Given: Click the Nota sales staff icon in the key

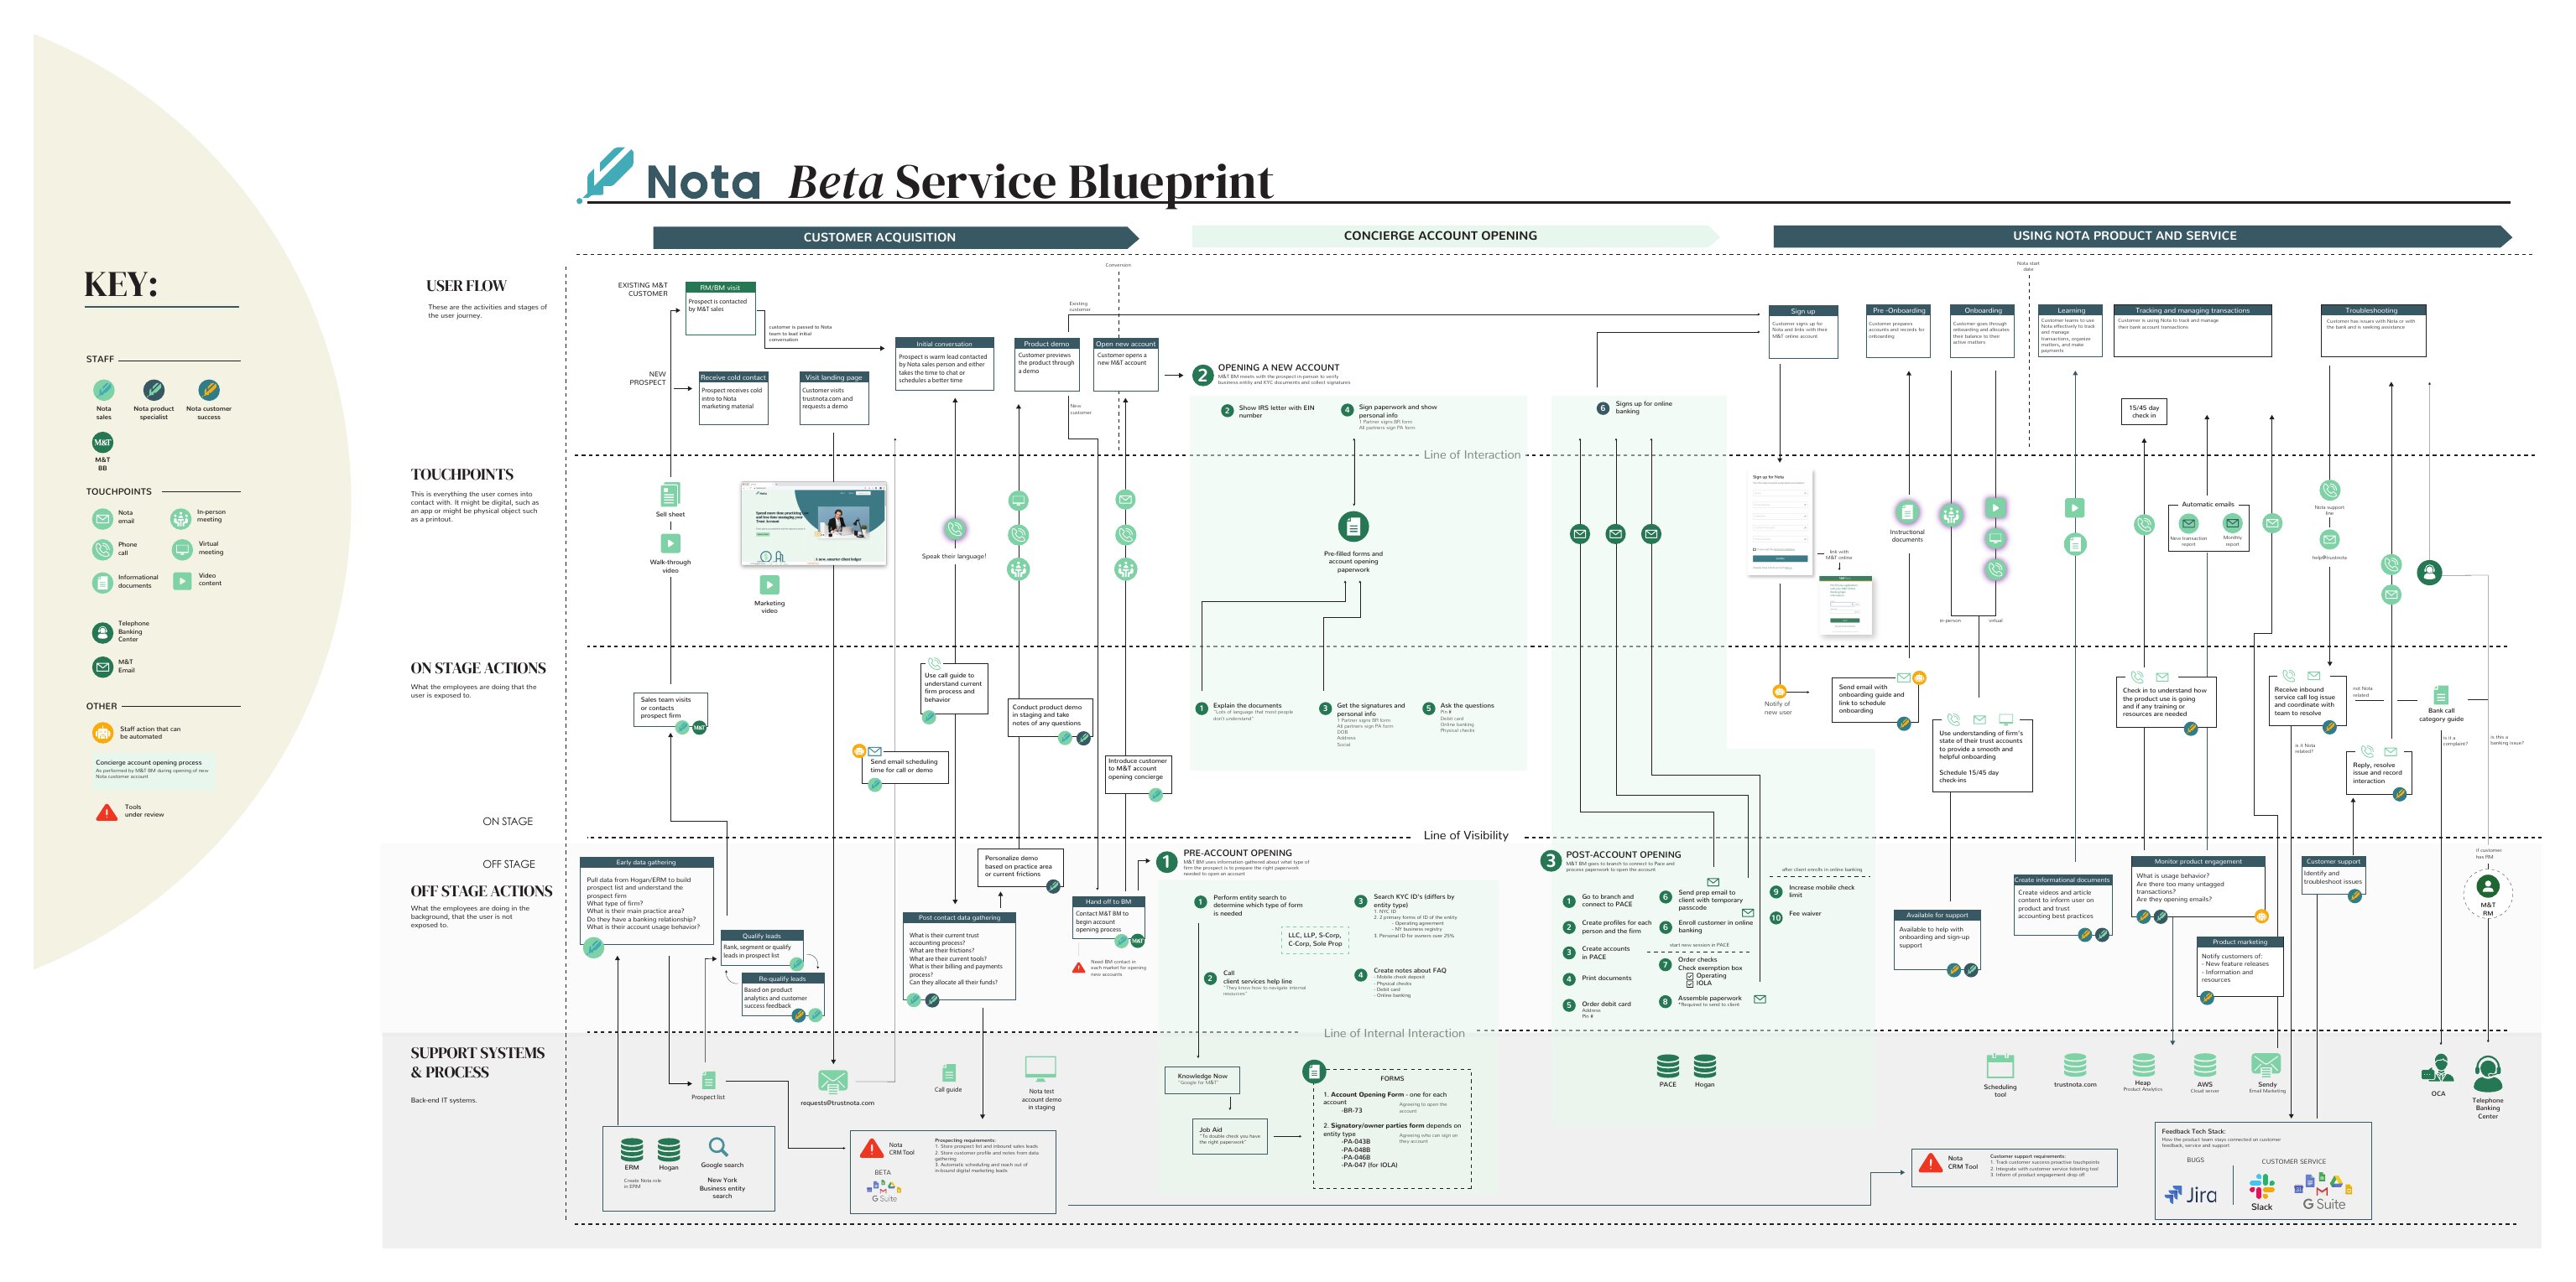Looking at the screenshot, I should pyautogui.click(x=104, y=390).
